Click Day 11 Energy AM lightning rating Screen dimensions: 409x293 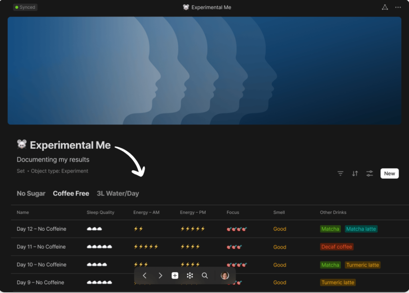tap(146, 247)
